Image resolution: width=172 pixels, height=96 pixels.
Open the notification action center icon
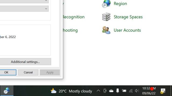(163, 91)
